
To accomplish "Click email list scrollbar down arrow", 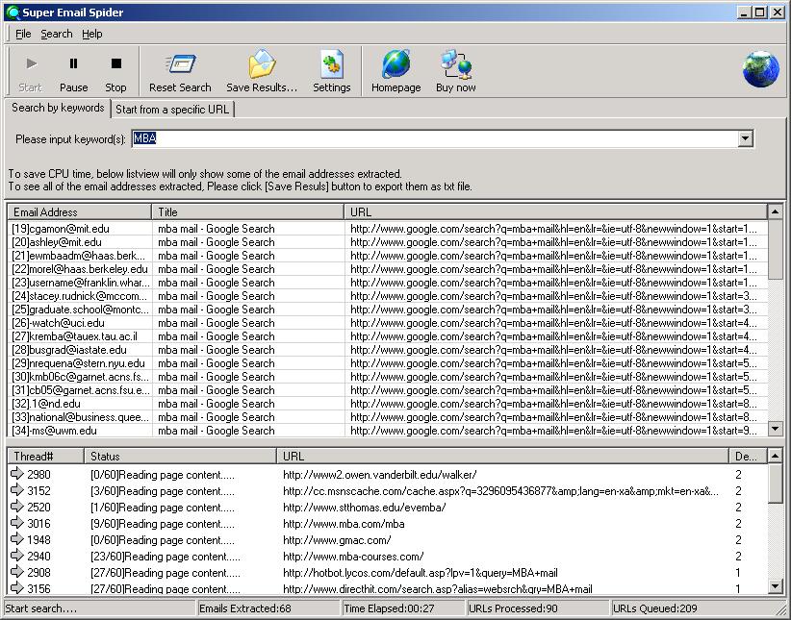I will (x=775, y=429).
